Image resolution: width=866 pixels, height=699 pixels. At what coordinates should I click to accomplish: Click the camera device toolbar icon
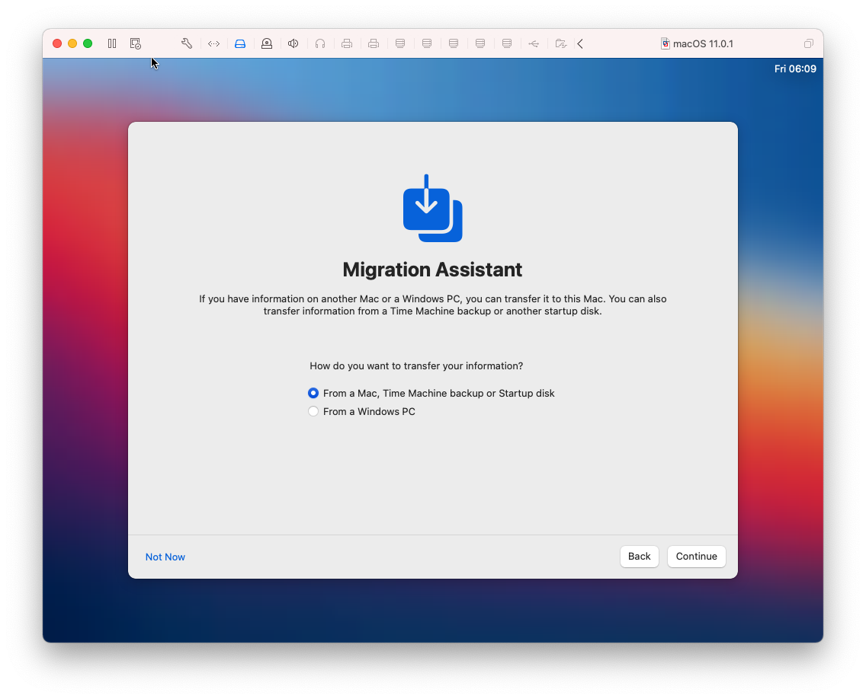(x=267, y=43)
